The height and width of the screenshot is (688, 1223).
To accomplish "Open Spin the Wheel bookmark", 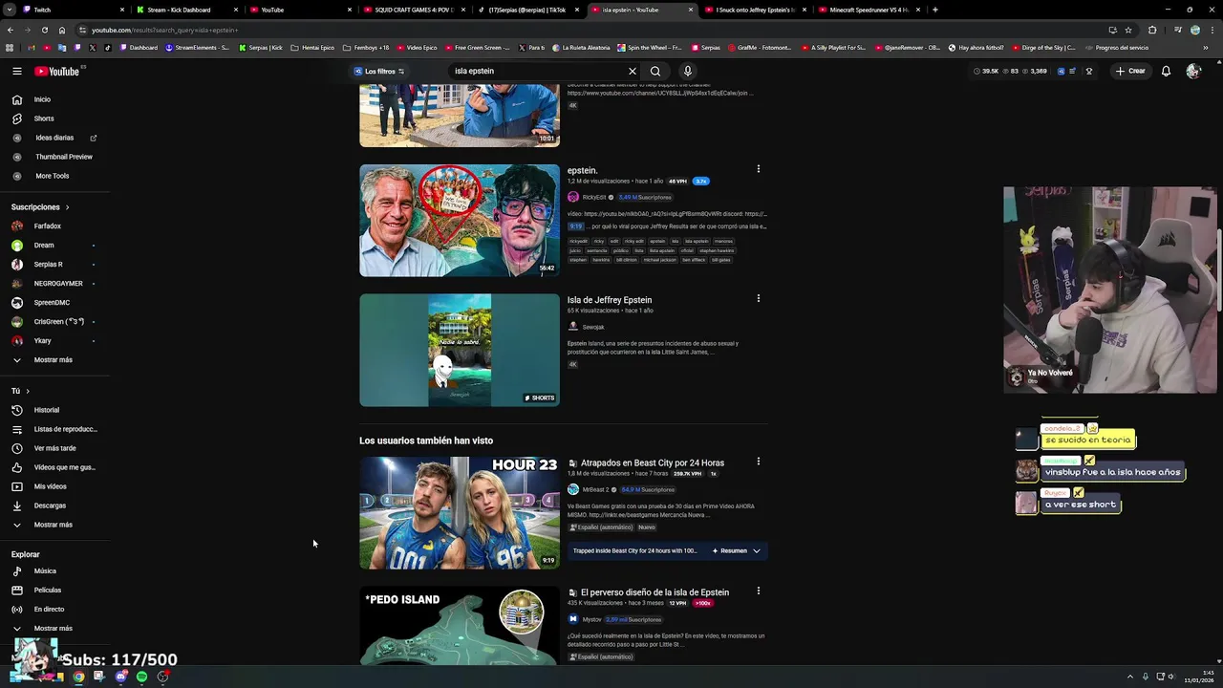I will click(650, 47).
